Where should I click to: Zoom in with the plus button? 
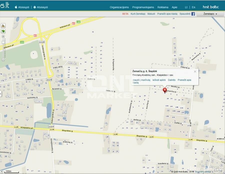click(x=3, y=36)
